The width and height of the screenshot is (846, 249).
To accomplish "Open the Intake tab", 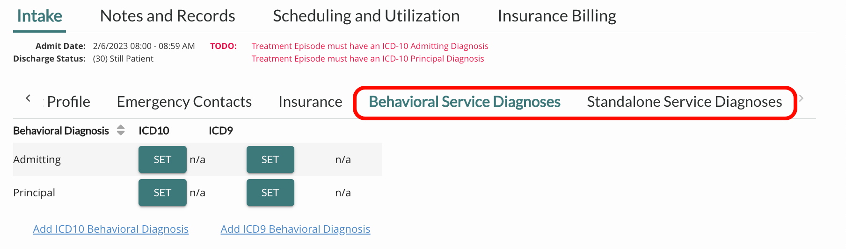I will coord(40,16).
